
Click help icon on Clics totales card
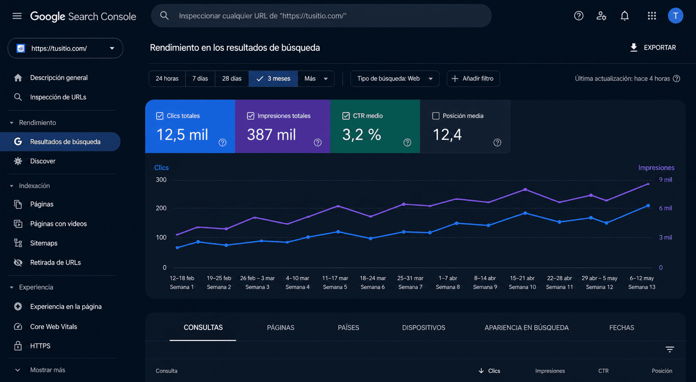point(223,142)
